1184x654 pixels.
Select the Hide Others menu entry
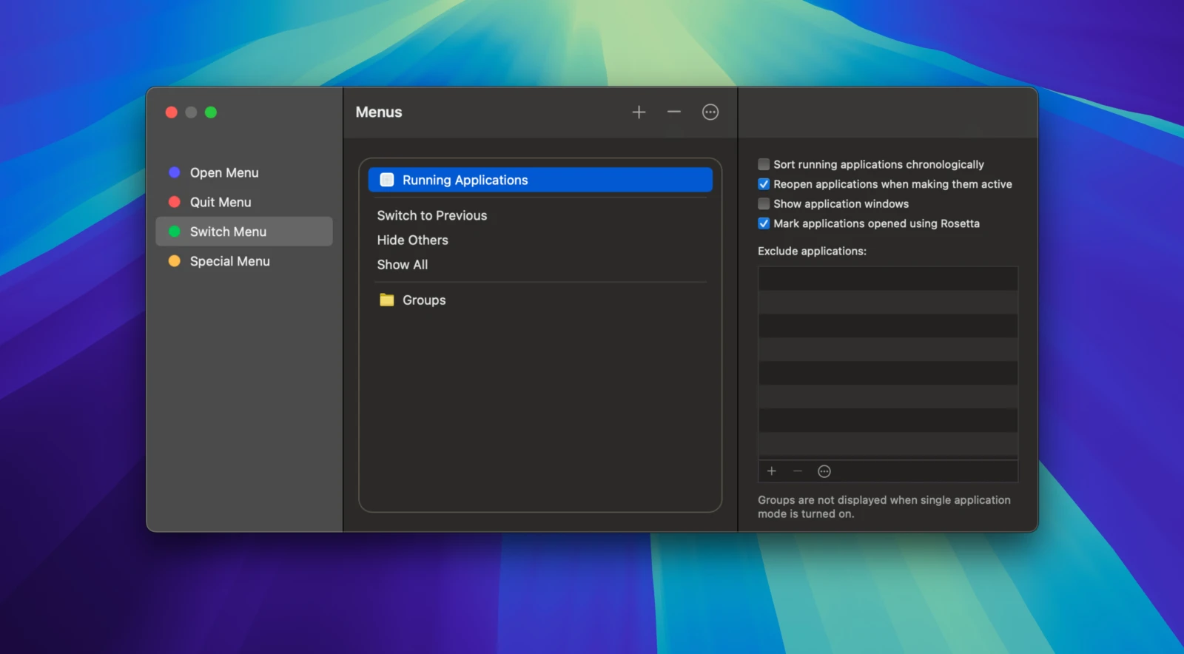412,240
